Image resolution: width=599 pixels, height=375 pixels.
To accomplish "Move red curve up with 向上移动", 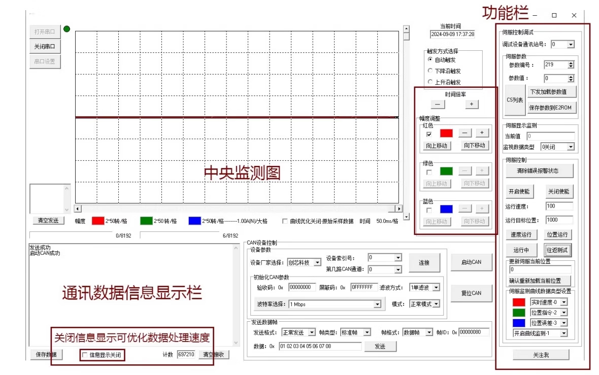I will (x=437, y=146).
